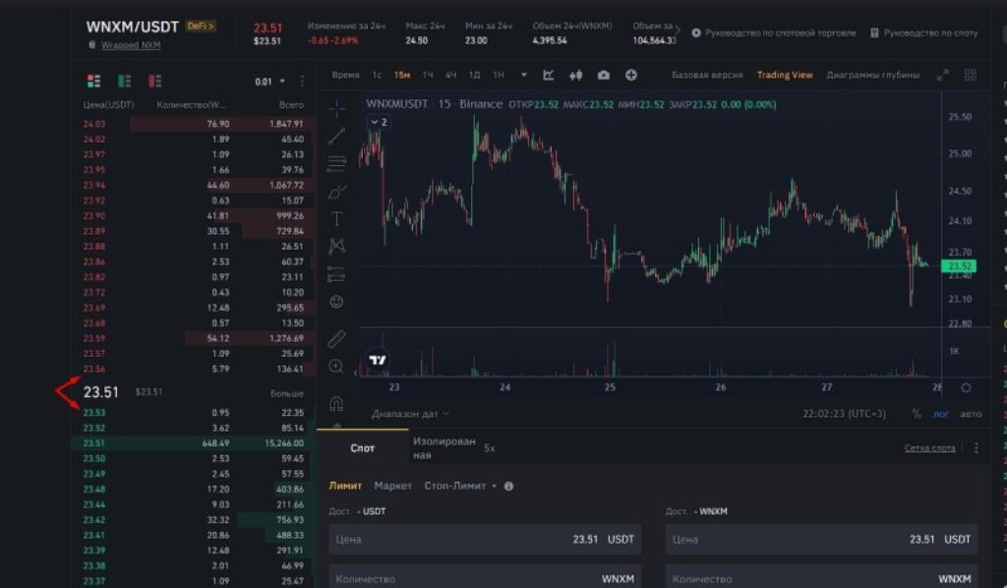
Task: Click the buy price input field
Action: [x=485, y=539]
